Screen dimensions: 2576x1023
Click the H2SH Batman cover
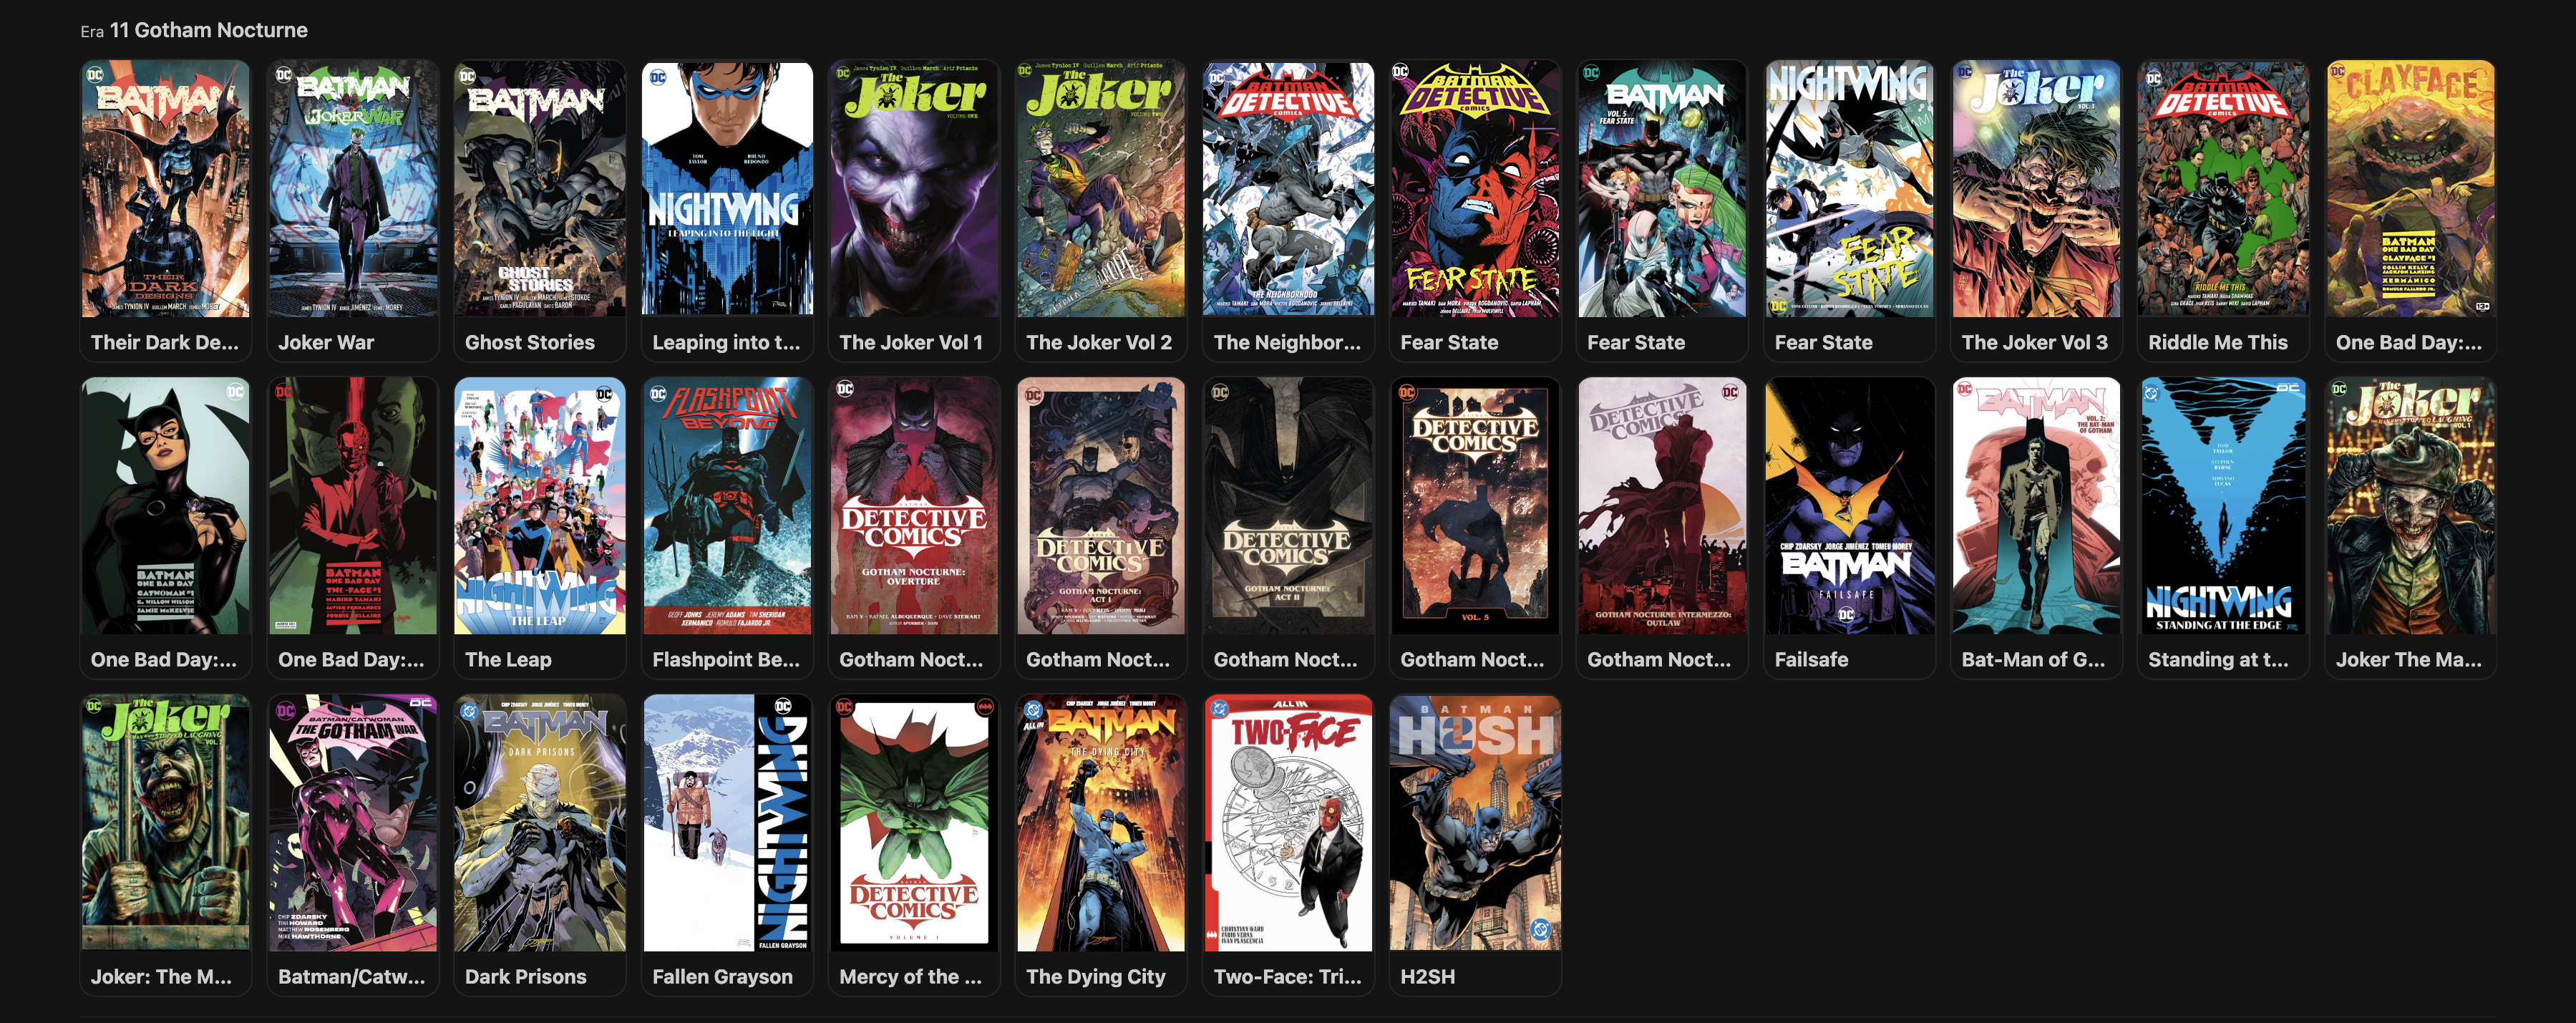click(1475, 823)
